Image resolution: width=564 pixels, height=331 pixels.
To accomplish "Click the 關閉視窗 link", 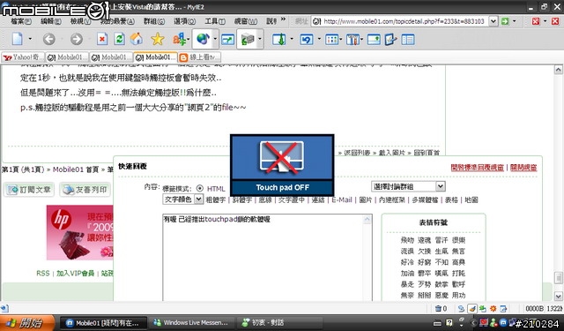I will coord(523,168).
